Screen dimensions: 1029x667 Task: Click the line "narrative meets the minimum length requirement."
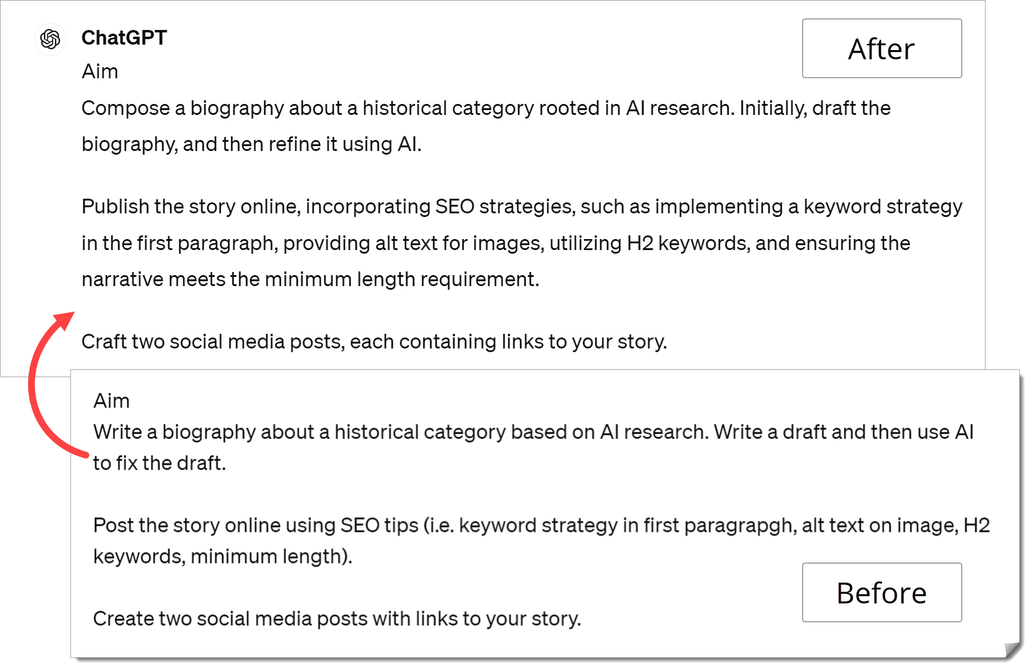click(x=310, y=279)
